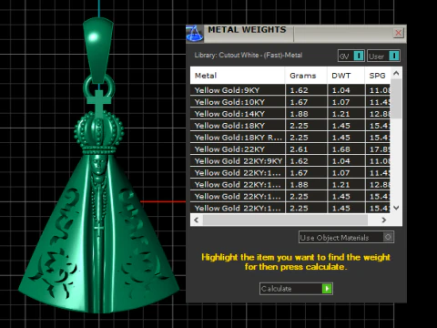Click the 1.88 grams value of 14KY
437x328 pixels.
point(299,114)
